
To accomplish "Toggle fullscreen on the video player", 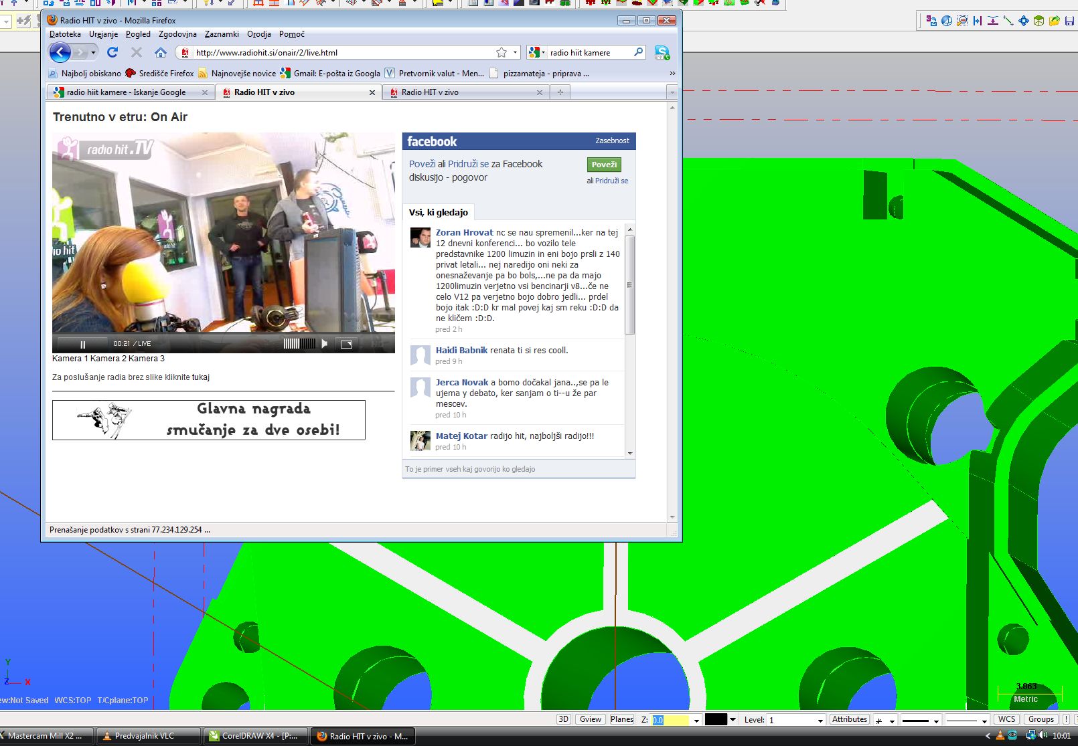I will pyautogui.click(x=346, y=344).
